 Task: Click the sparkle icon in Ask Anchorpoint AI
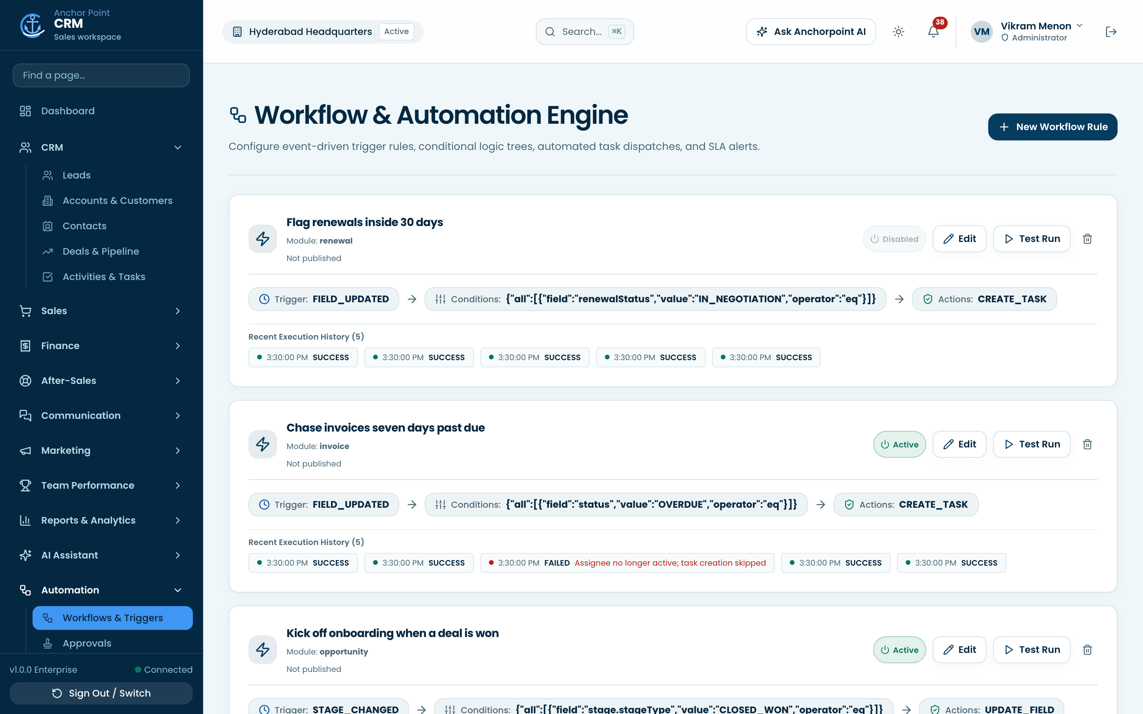[762, 32]
